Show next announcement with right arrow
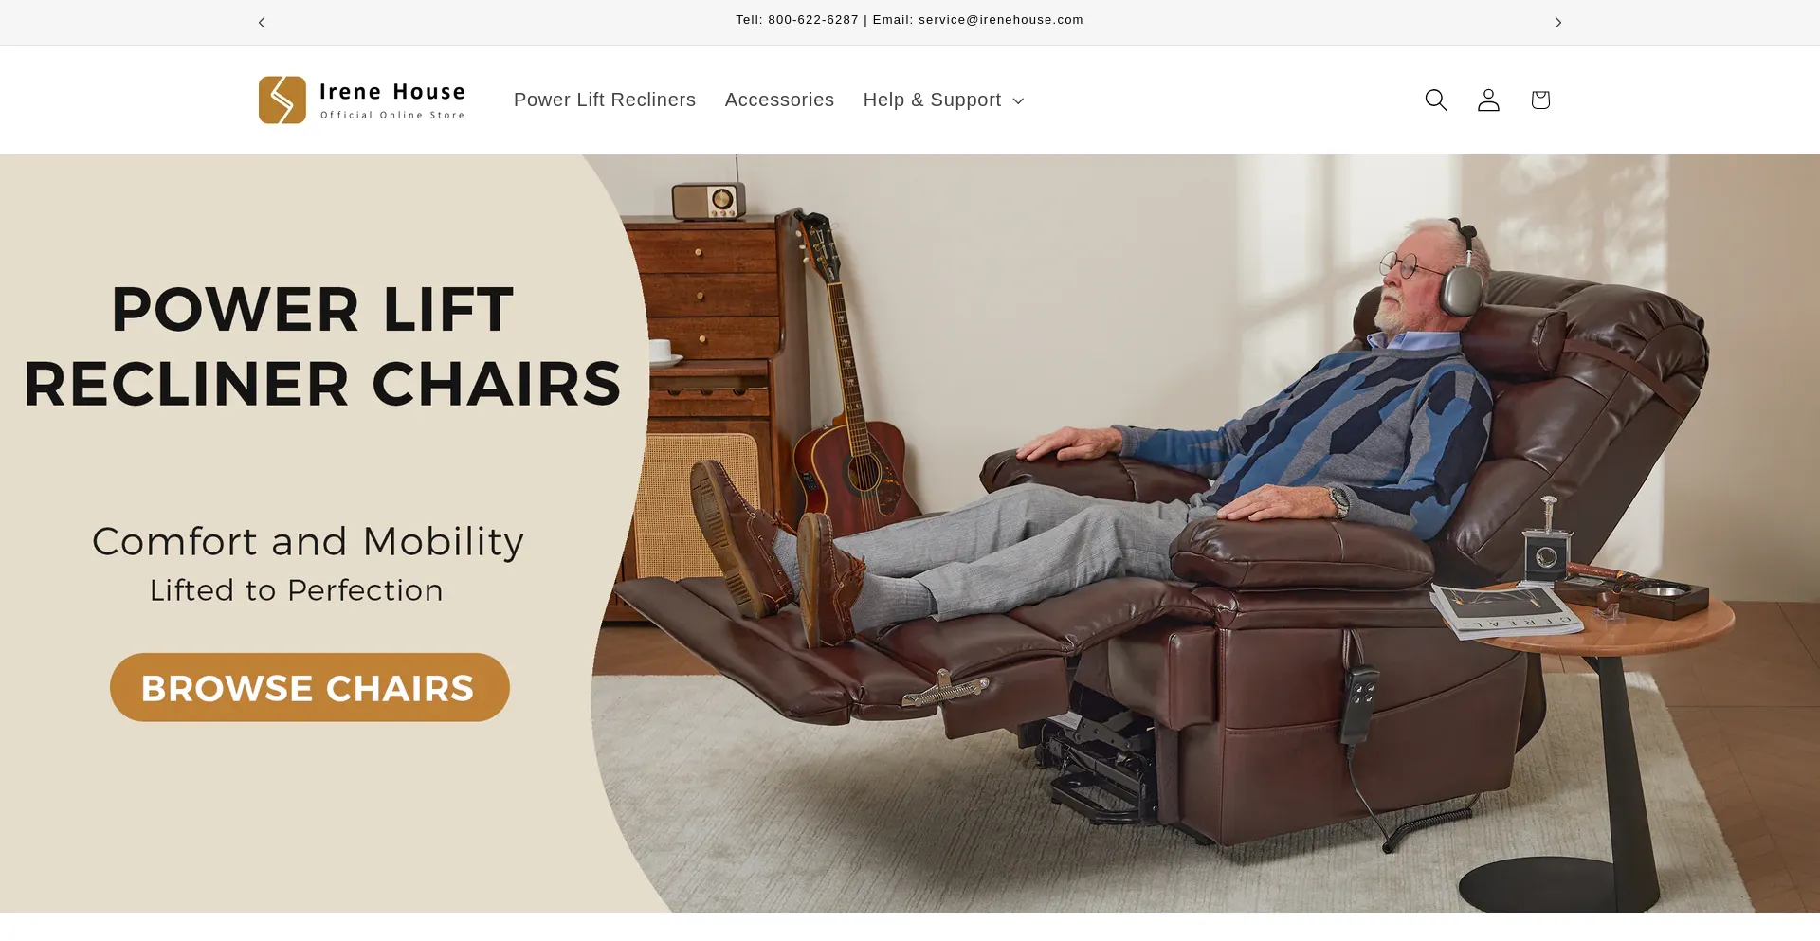 tap(1557, 22)
